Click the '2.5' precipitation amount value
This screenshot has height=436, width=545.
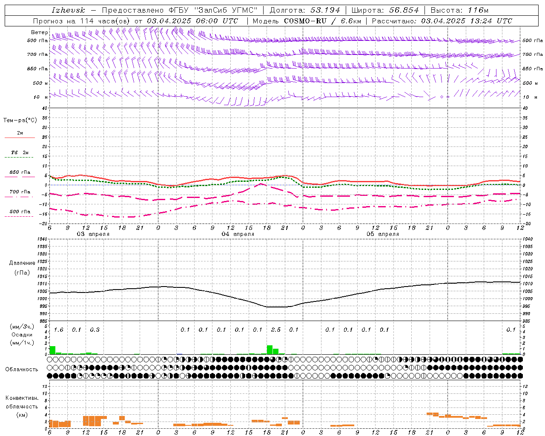(x=276, y=330)
